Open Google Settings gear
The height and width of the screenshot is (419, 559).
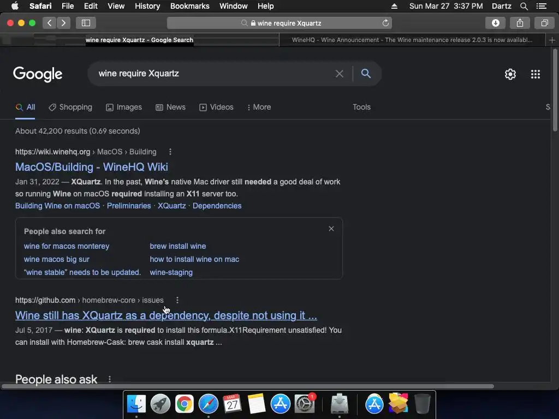510,74
